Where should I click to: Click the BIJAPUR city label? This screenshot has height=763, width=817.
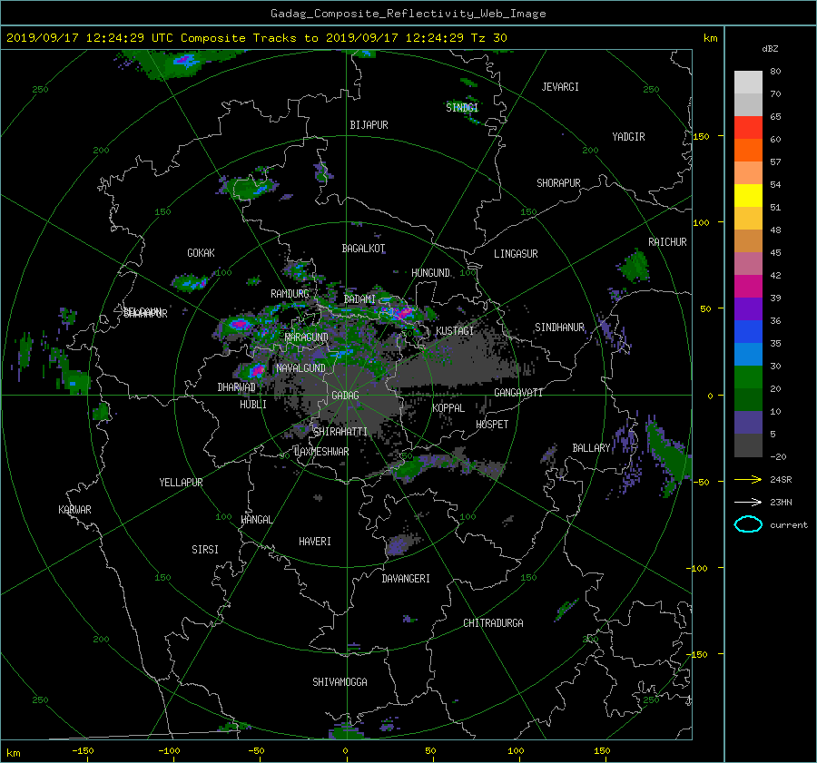tap(369, 125)
